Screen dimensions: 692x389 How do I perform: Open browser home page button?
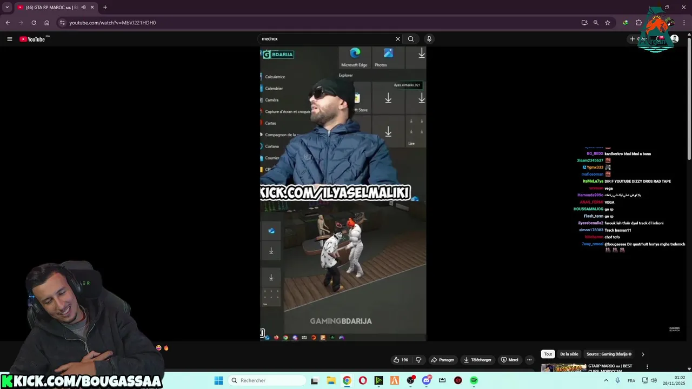(x=46, y=23)
